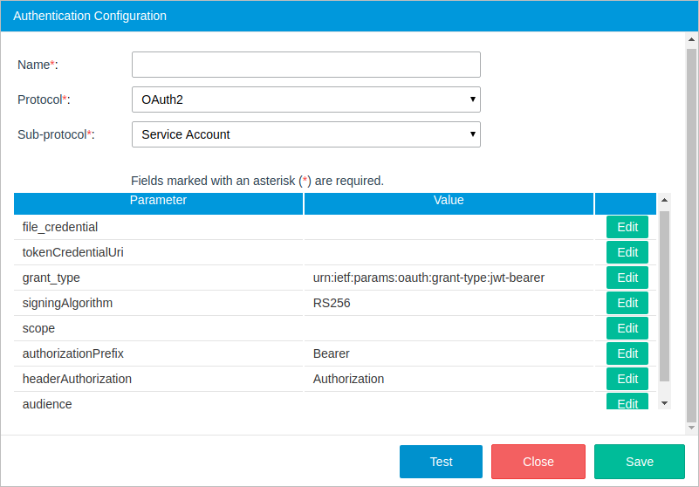This screenshot has height=487, width=699.
Task: Edit the grant_type parameter
Action: [627, 278]
